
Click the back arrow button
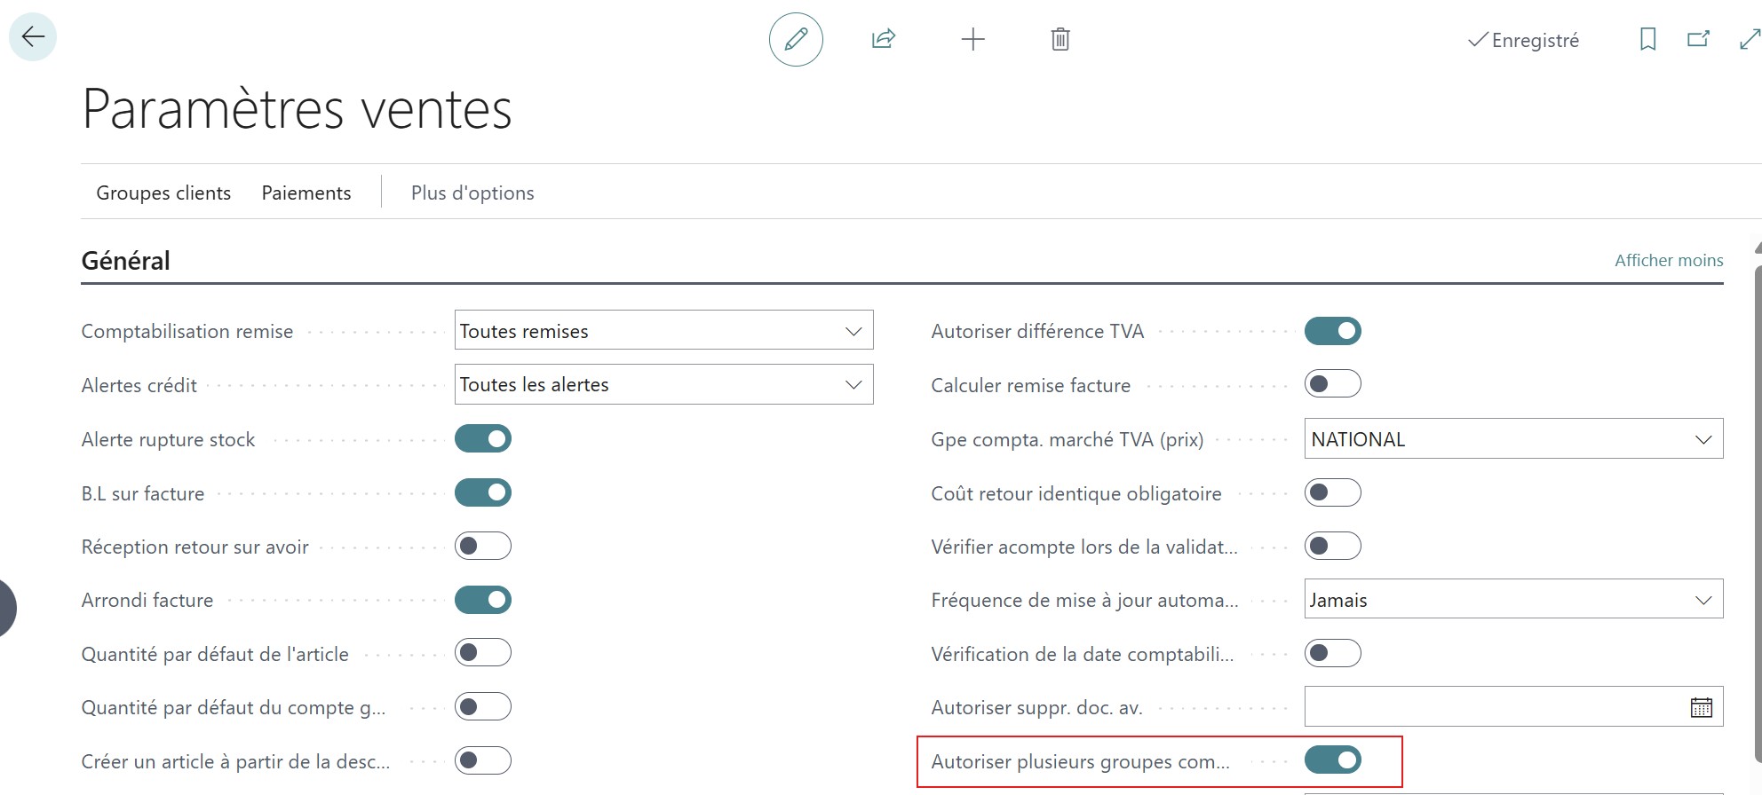coord(33,37)
